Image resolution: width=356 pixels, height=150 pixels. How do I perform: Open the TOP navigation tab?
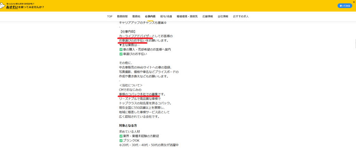point(110,16)
